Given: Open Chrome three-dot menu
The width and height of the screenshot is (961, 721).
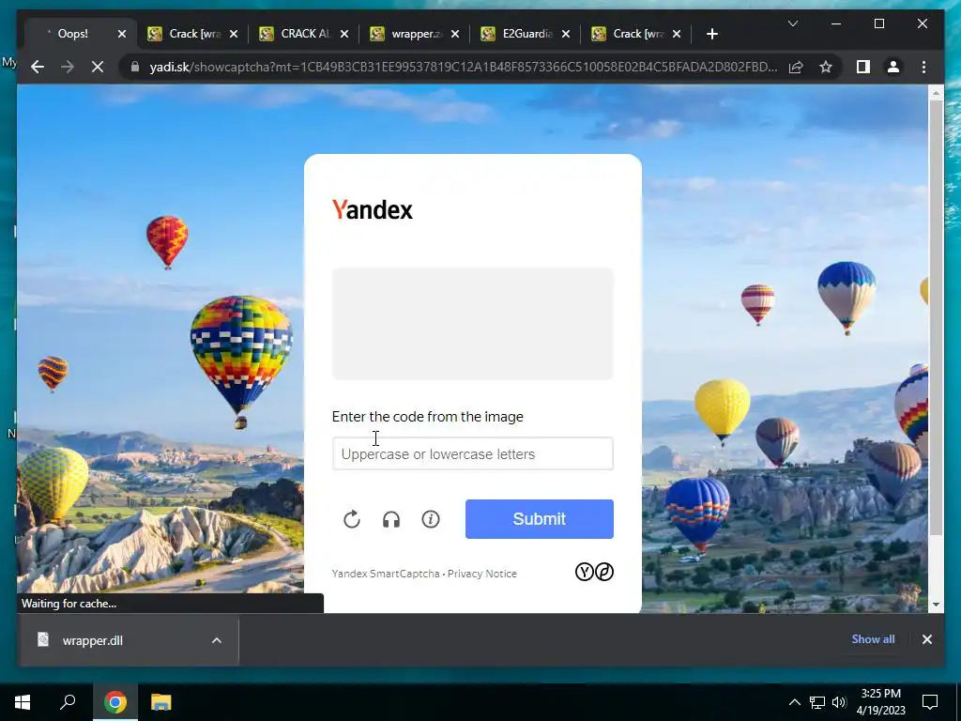Looking at the screenshot, I should pyautogui.click(x=923, y=67).
